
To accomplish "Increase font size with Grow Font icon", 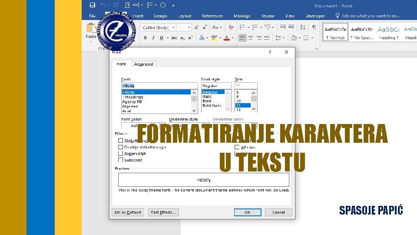I will (196, 27).
